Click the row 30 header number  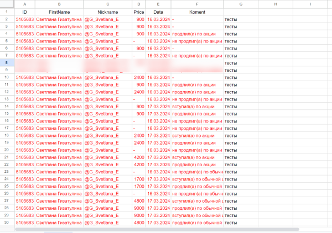(x=7, y=222)
